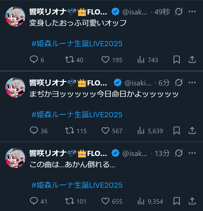Image resolution: width=203 pixels, height=211 pixels.
Task: Toggle bookmark on the 13分 post
Action: pos(176,201)
